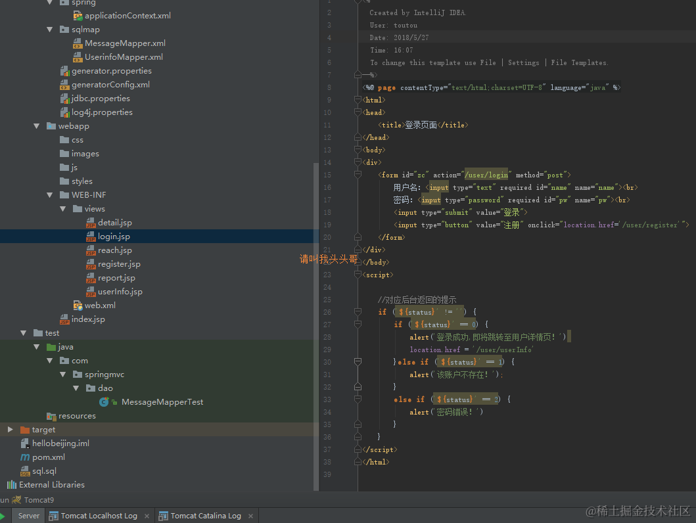Click web.xml file icon
Viewport: 696px width, 523px height.
click(78, 306)
